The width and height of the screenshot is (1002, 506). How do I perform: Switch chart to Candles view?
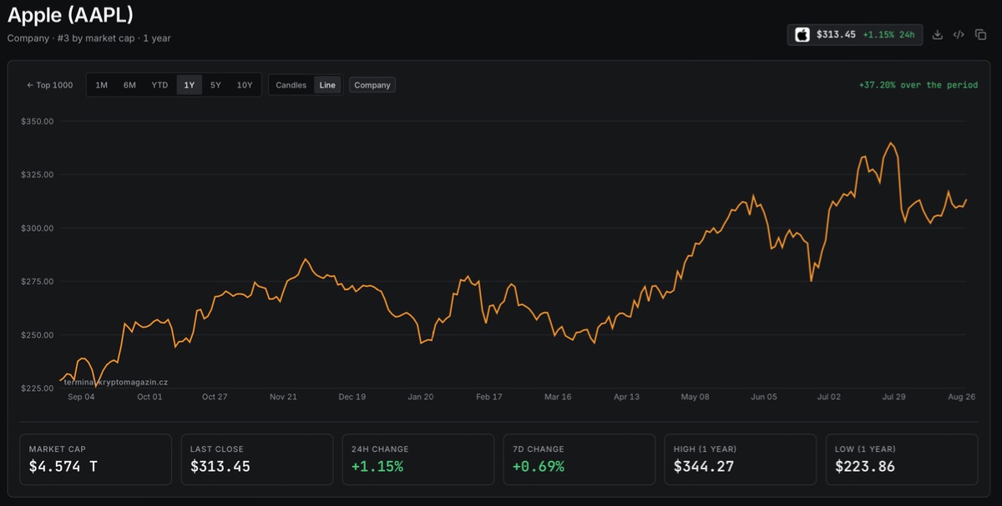pyautogui.click(x=291, y=85)
